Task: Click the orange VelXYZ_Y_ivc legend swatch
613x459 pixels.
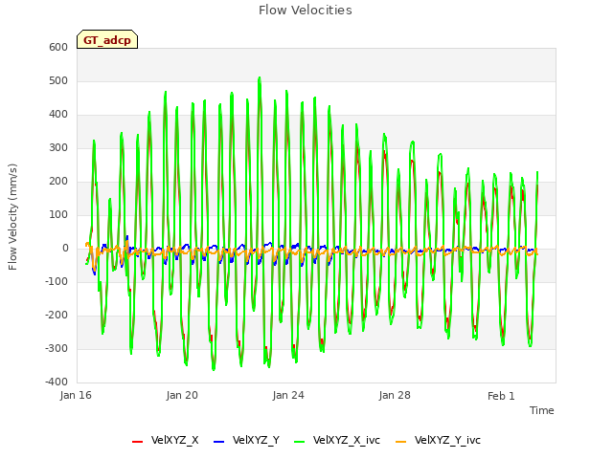Action: [x=400, y=442]
